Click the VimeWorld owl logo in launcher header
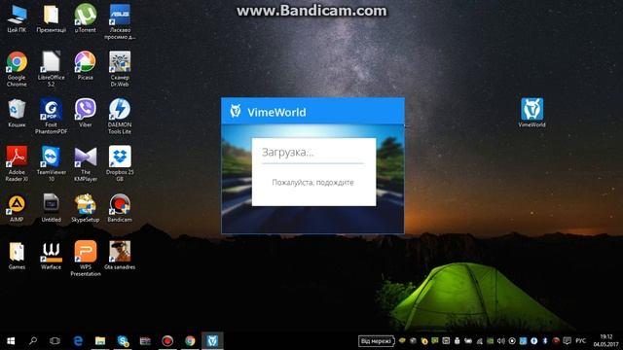Image resolution: width=623 pixels, height=350 pixels. pos(236,112)
